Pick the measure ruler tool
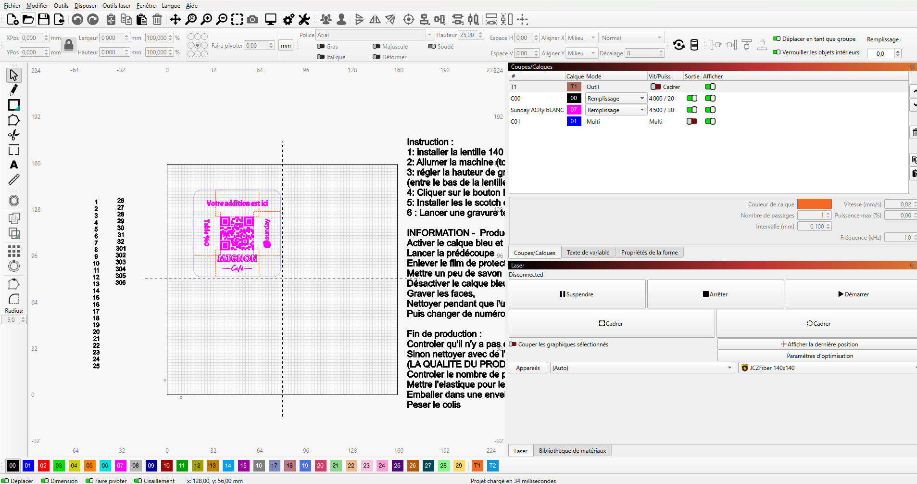The height and width of the screenshot is (484, 917). click(14, 180)
